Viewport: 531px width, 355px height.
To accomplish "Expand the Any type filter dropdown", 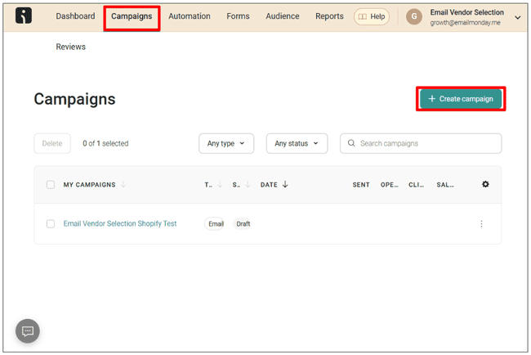I will click(226, 143).
